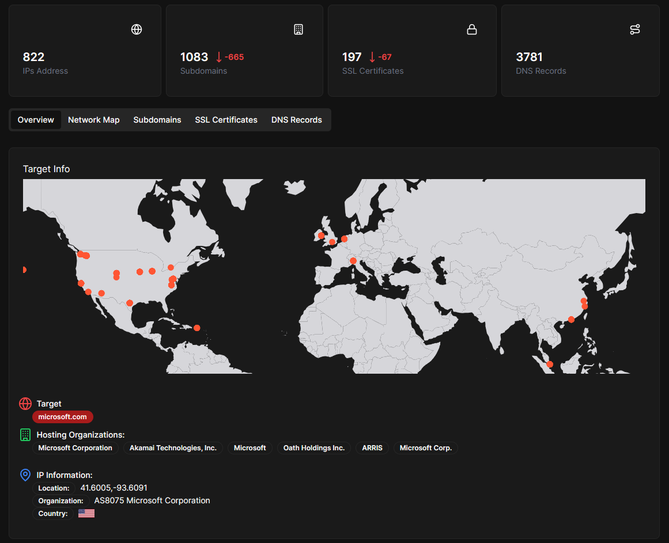Select the Microsoft Corporation hosting tag
This screenshot has width=669, height=543.
coord(75,448)
